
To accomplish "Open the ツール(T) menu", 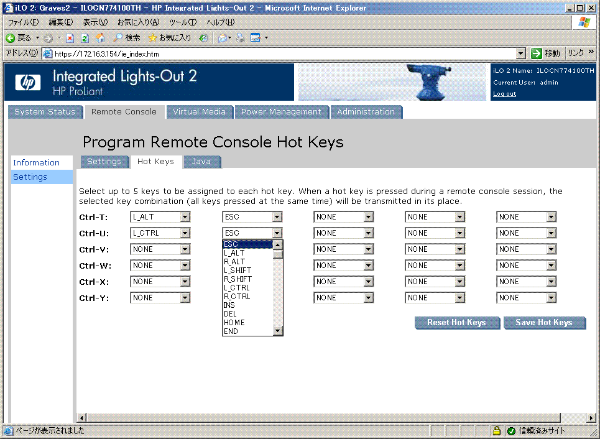I will [183, 22].
